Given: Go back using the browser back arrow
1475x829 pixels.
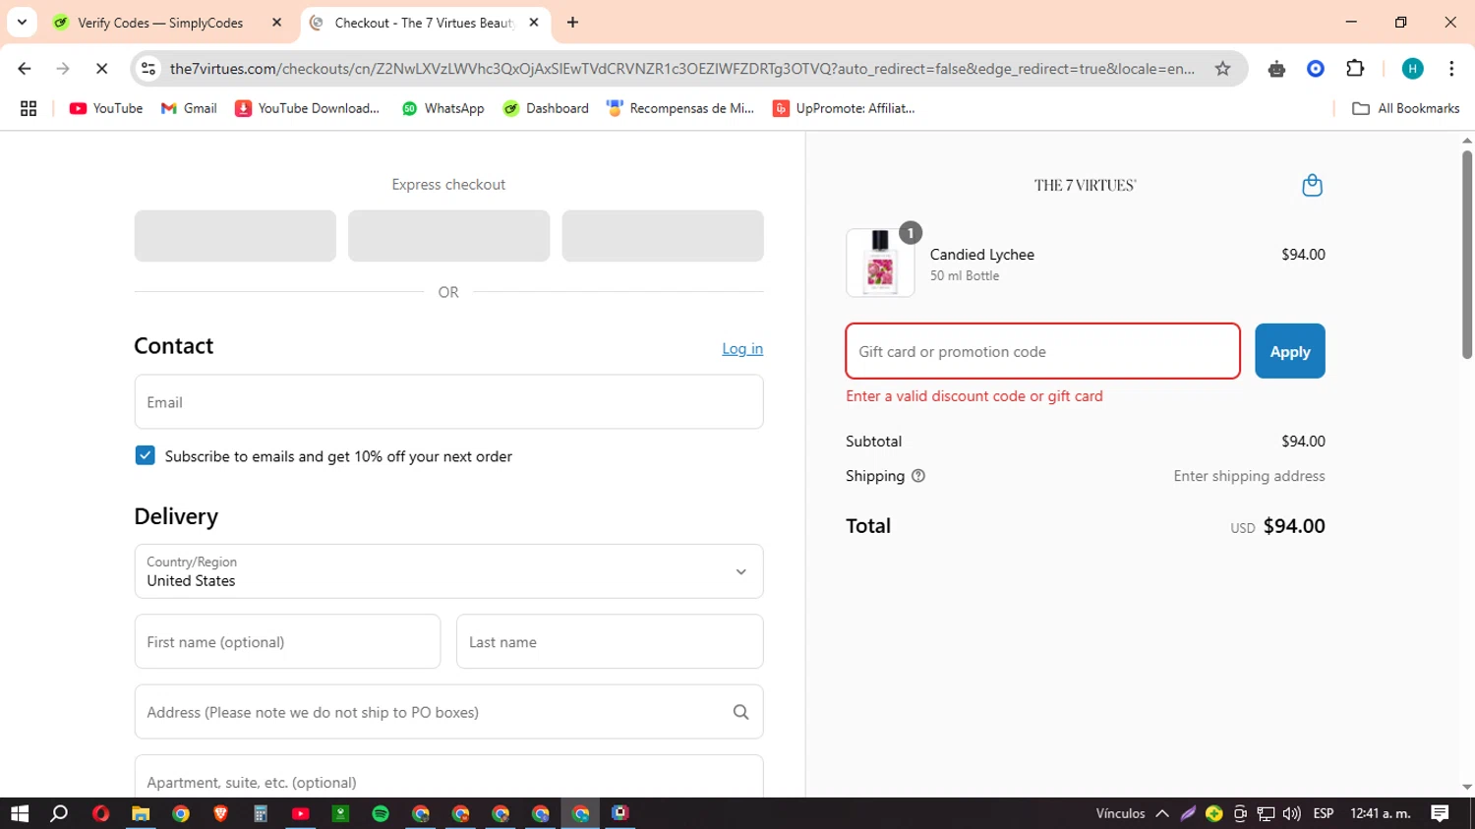Looking at the screenshot, I should click(x=25, y=69).
